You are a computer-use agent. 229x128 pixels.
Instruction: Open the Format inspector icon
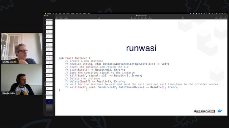(216, 17)
